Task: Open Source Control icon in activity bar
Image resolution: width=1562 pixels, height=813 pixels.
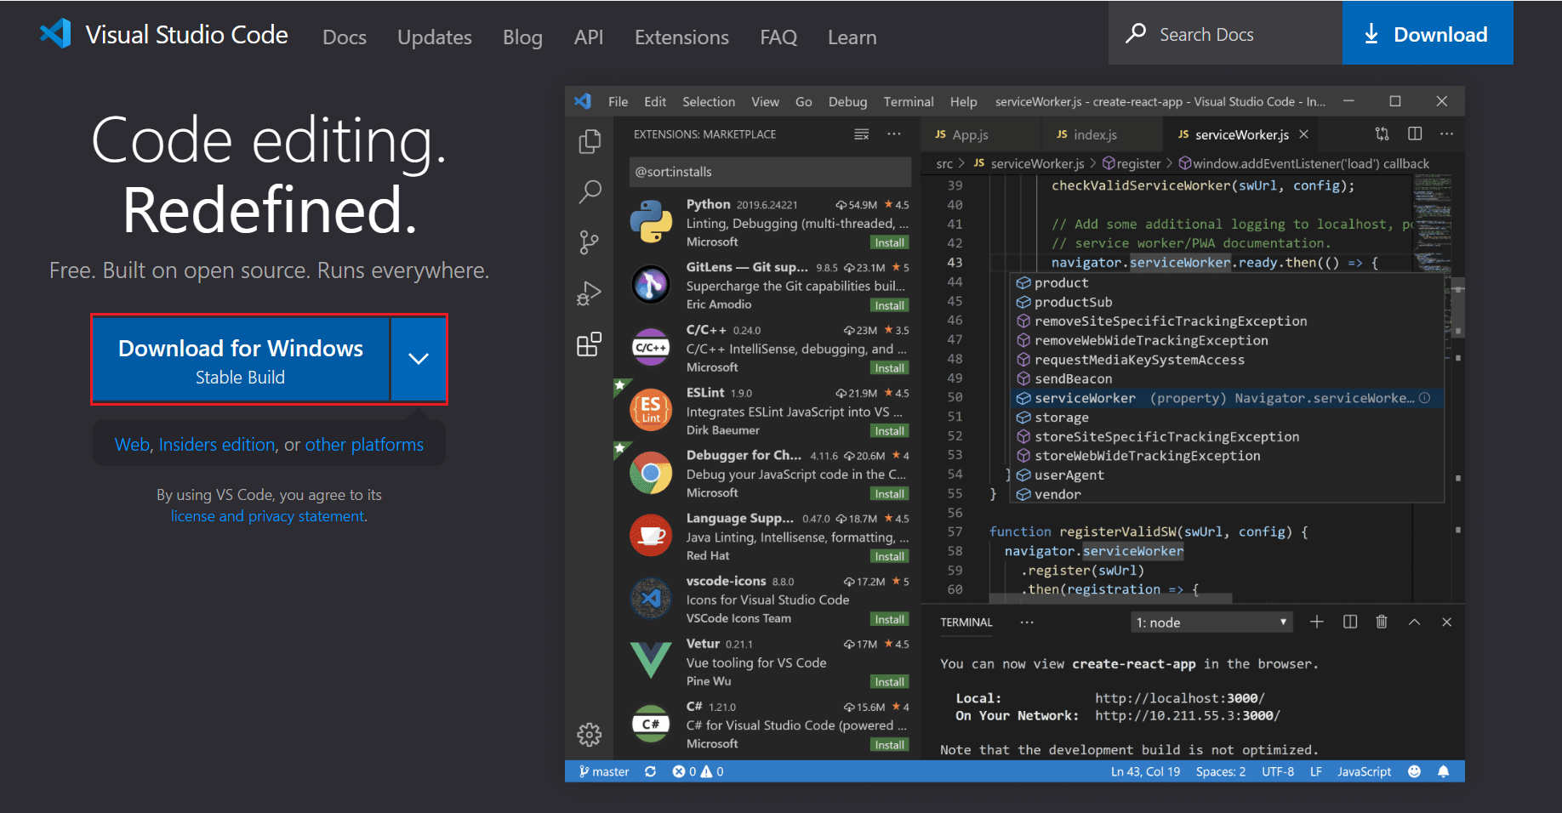Action: [589, 242]
